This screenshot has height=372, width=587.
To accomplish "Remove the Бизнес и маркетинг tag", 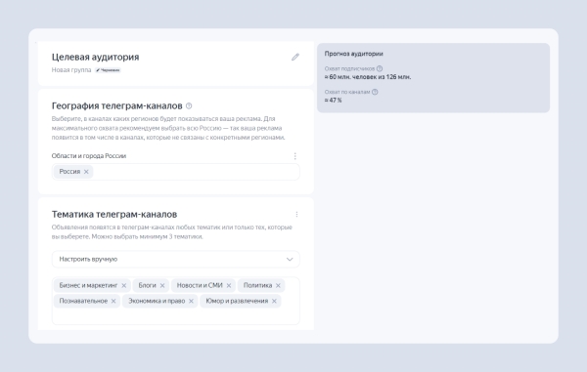I will pos(124,286).
